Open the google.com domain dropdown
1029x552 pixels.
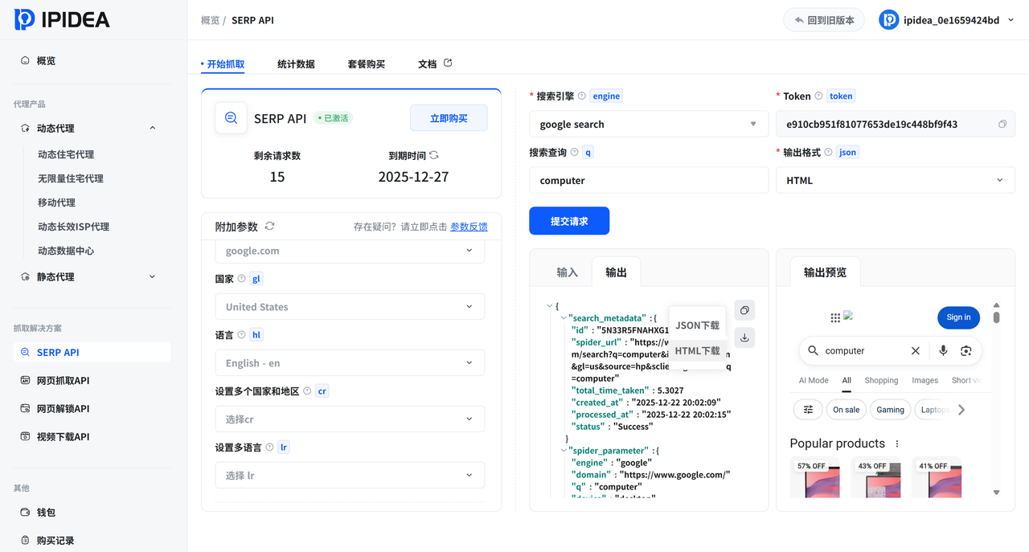point(350,251)
